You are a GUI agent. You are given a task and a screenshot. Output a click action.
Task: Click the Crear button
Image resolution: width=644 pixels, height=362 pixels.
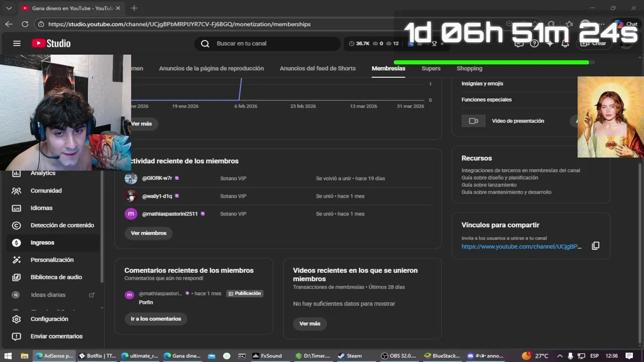tap(593, 44)
